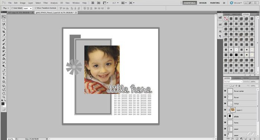Select the Crop tool

tap(4, 32)
